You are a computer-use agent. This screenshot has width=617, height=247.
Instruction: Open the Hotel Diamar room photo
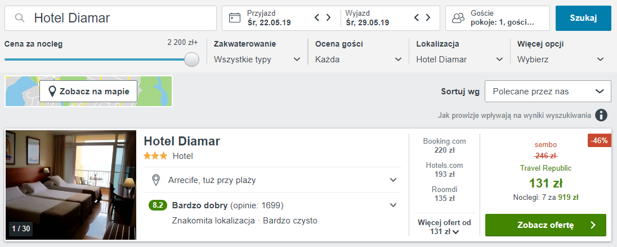pyautogui.click(x=71, y=185)
